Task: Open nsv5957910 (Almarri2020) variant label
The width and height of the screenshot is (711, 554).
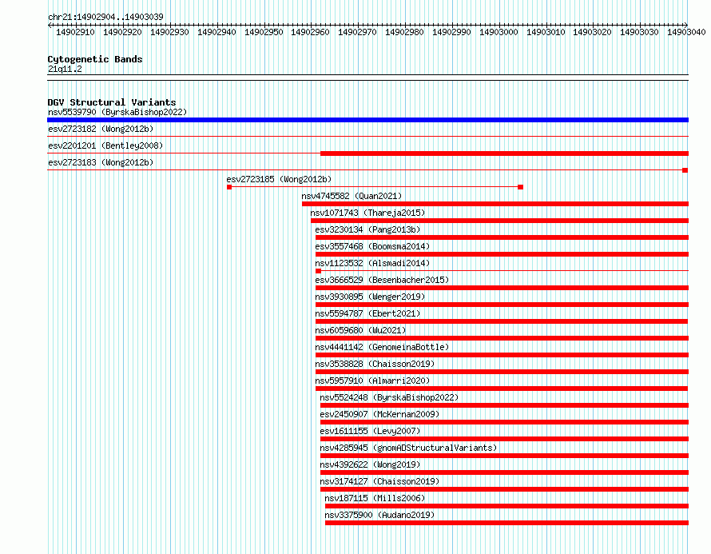Action: point(372,381)
